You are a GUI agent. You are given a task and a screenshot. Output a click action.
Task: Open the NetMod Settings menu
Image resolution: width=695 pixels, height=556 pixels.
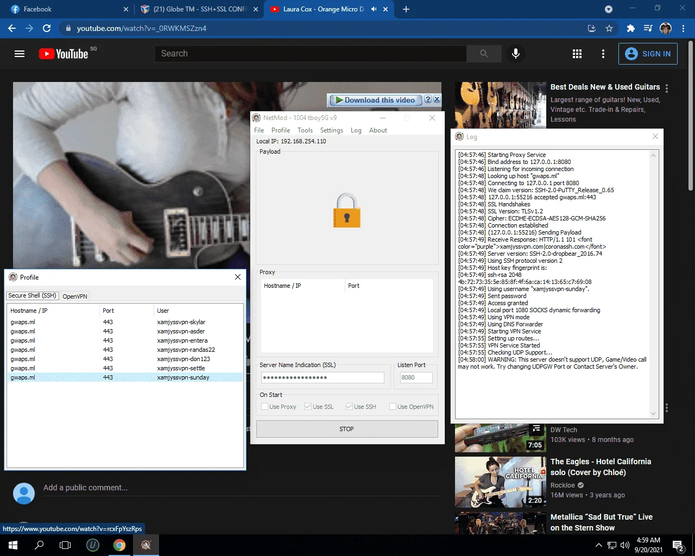(332, 130)
